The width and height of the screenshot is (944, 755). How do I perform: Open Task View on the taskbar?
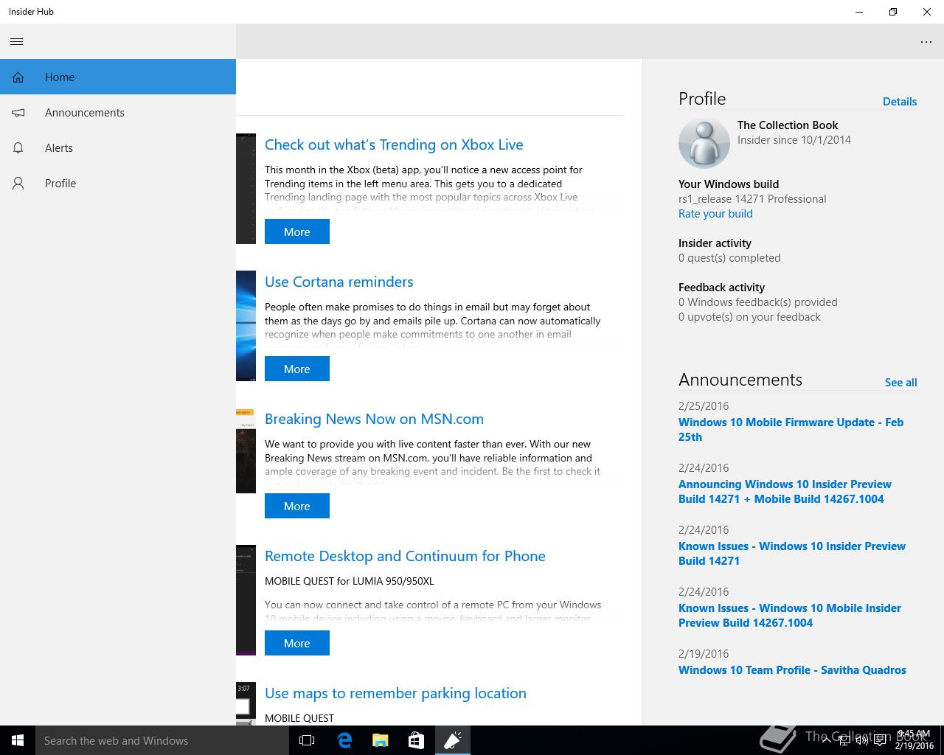pos(307,740)
